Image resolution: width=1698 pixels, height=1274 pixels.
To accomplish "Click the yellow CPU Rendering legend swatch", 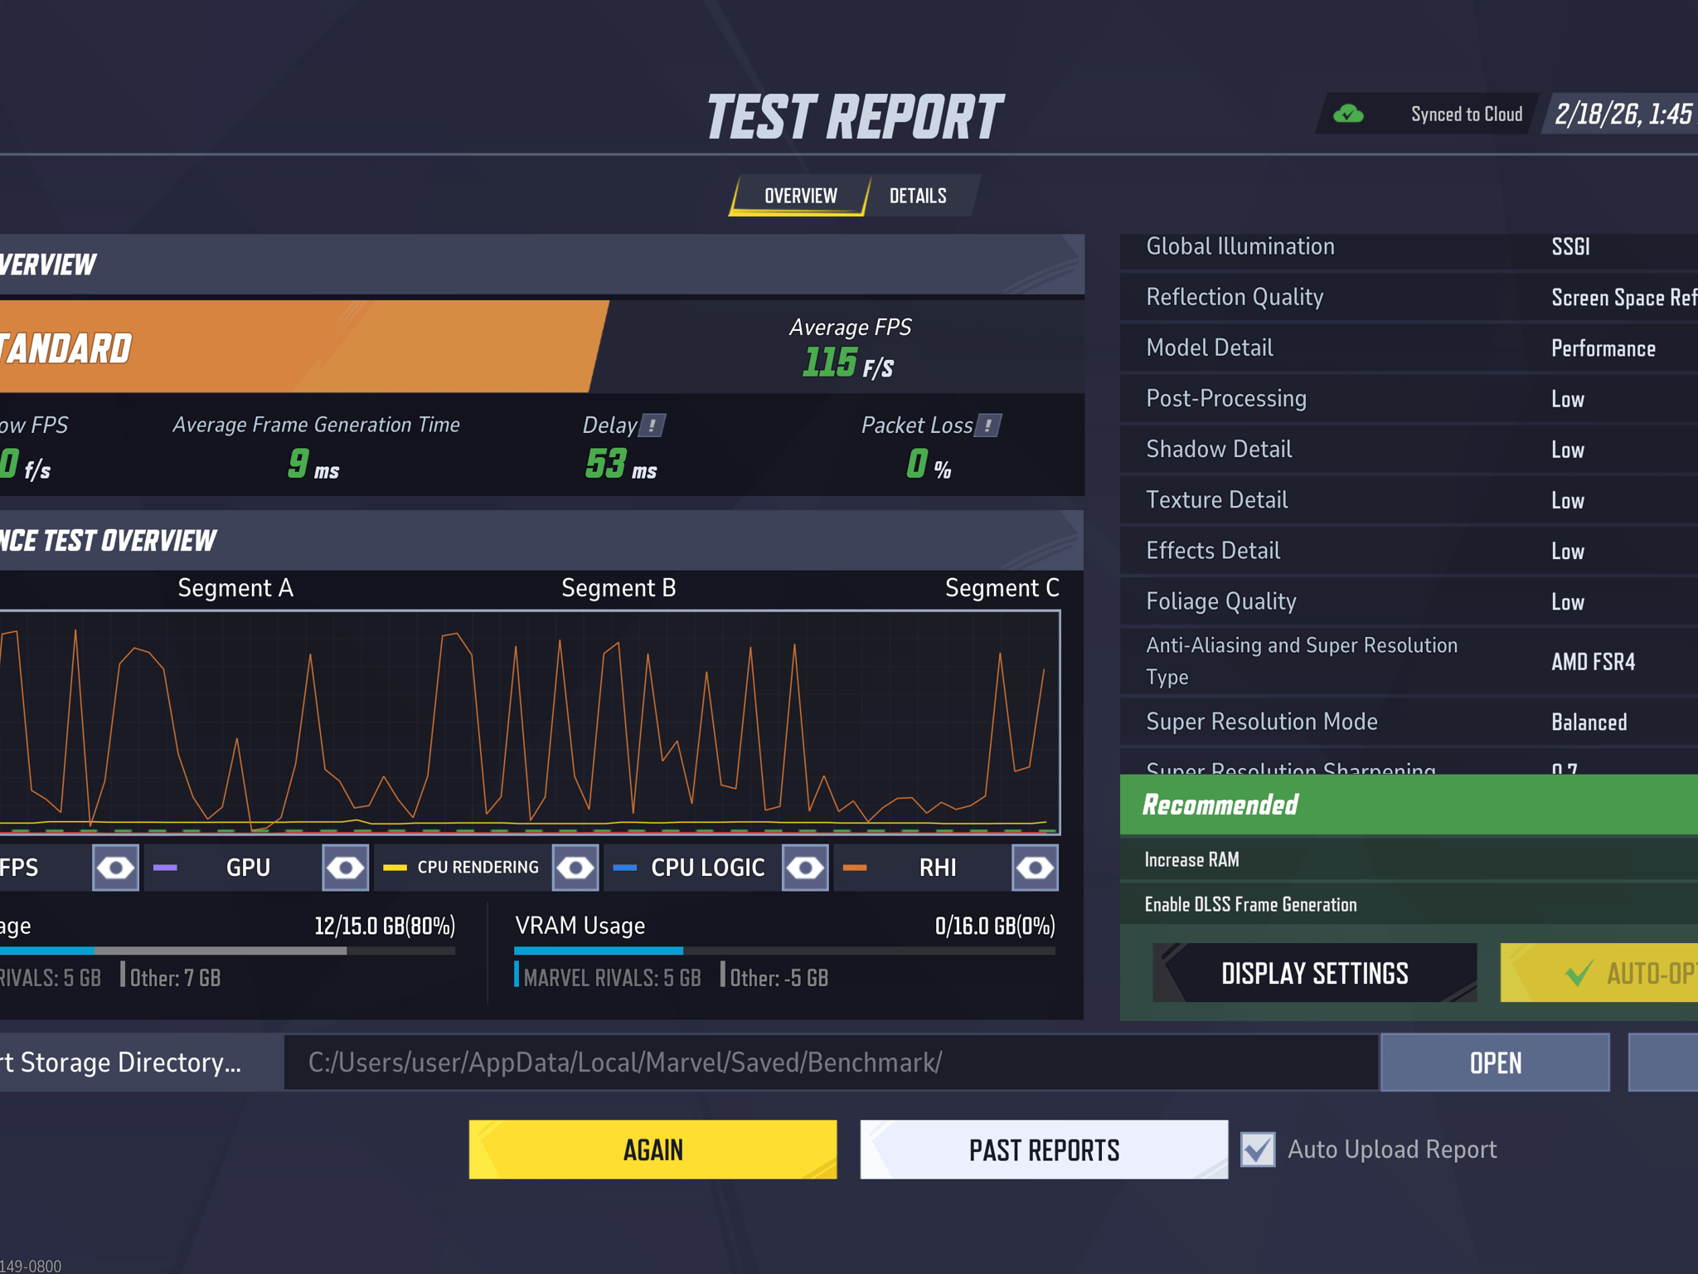I will (x=395, y=868).
